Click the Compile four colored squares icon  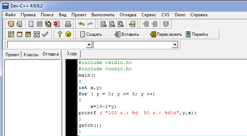11,34
